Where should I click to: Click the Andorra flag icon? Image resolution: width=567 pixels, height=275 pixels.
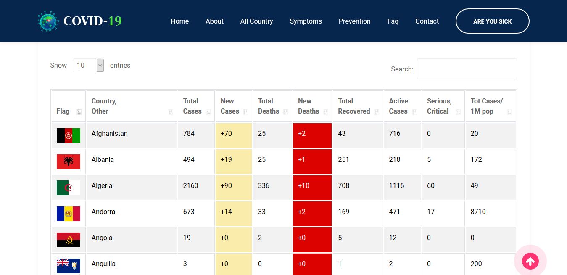(69, 214)
